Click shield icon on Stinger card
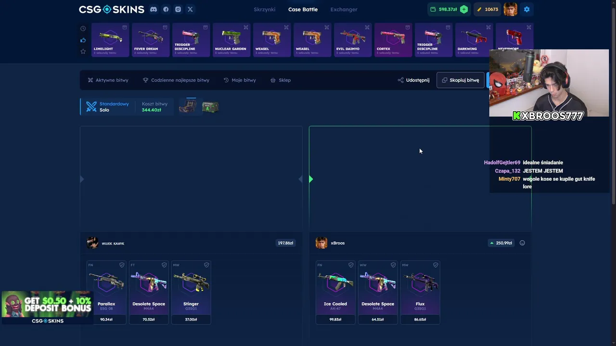The image size is (616, 346). 206,265
